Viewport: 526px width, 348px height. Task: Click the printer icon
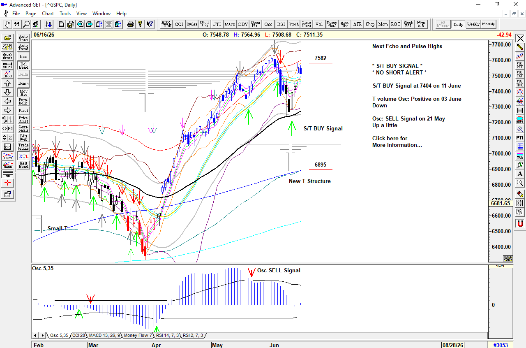[x=131, y=24]
